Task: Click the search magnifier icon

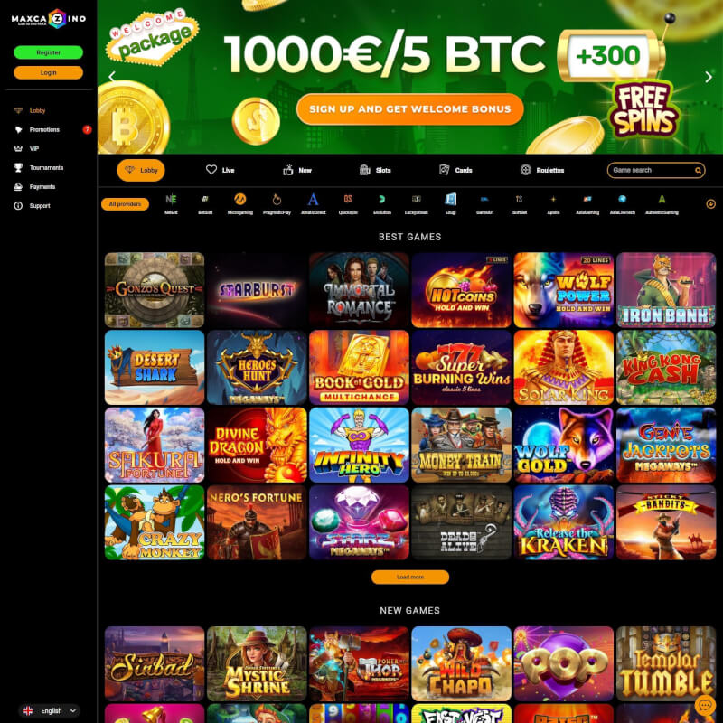Action: 698,170
